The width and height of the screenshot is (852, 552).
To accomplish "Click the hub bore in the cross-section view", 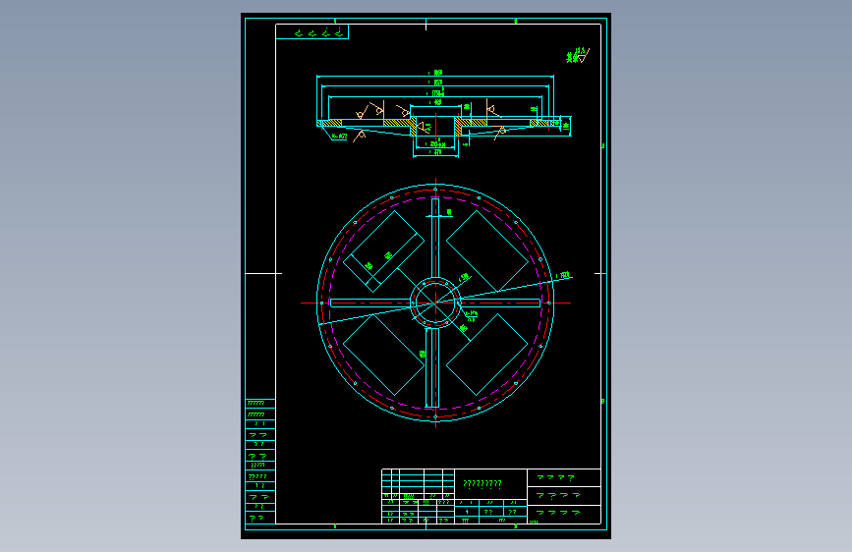I will click(435, 126).
